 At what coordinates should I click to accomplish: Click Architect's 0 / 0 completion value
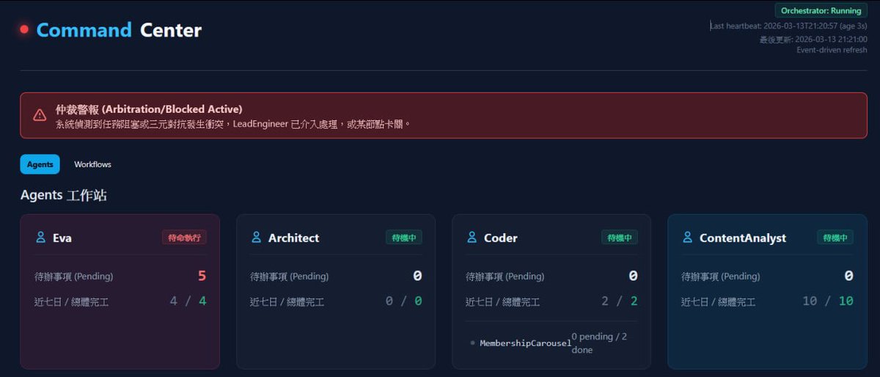[x=403, y=301]
